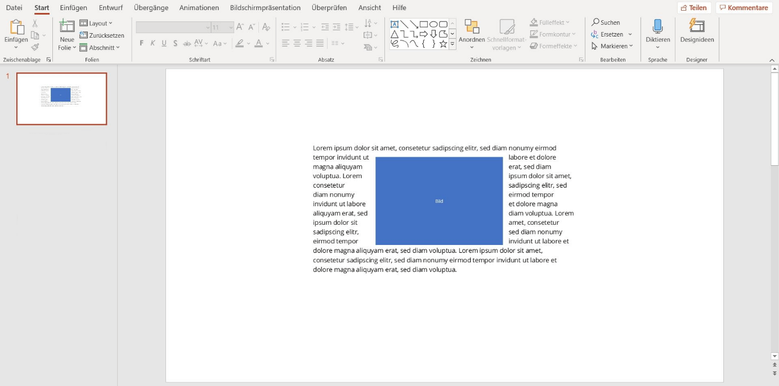The height and width of the screenshot is (386, 779).
Task: Switch to the Entwurf tab
Action: 111,8
